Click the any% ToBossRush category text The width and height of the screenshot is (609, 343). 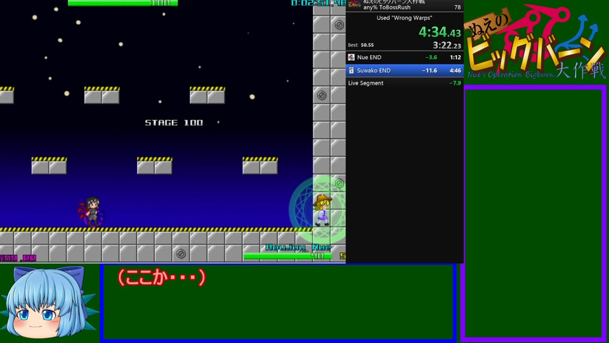(x=387, y=8)
